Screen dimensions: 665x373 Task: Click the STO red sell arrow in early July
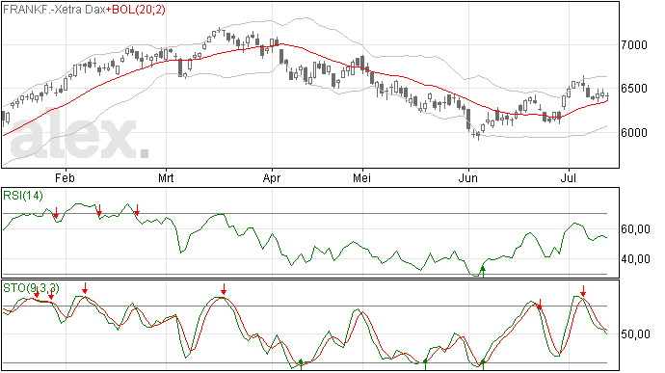tap(583, 291)
